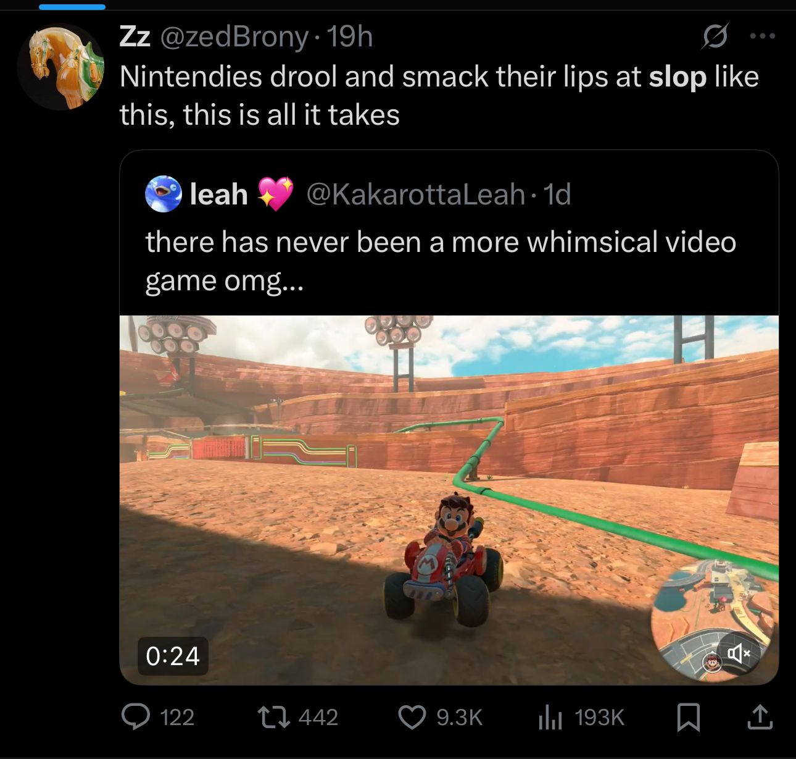Image resolution: width=796 pixels, height=759 pixels.
Task: Click the 0:24 video duration badge
Action: (x=173, y=656)
